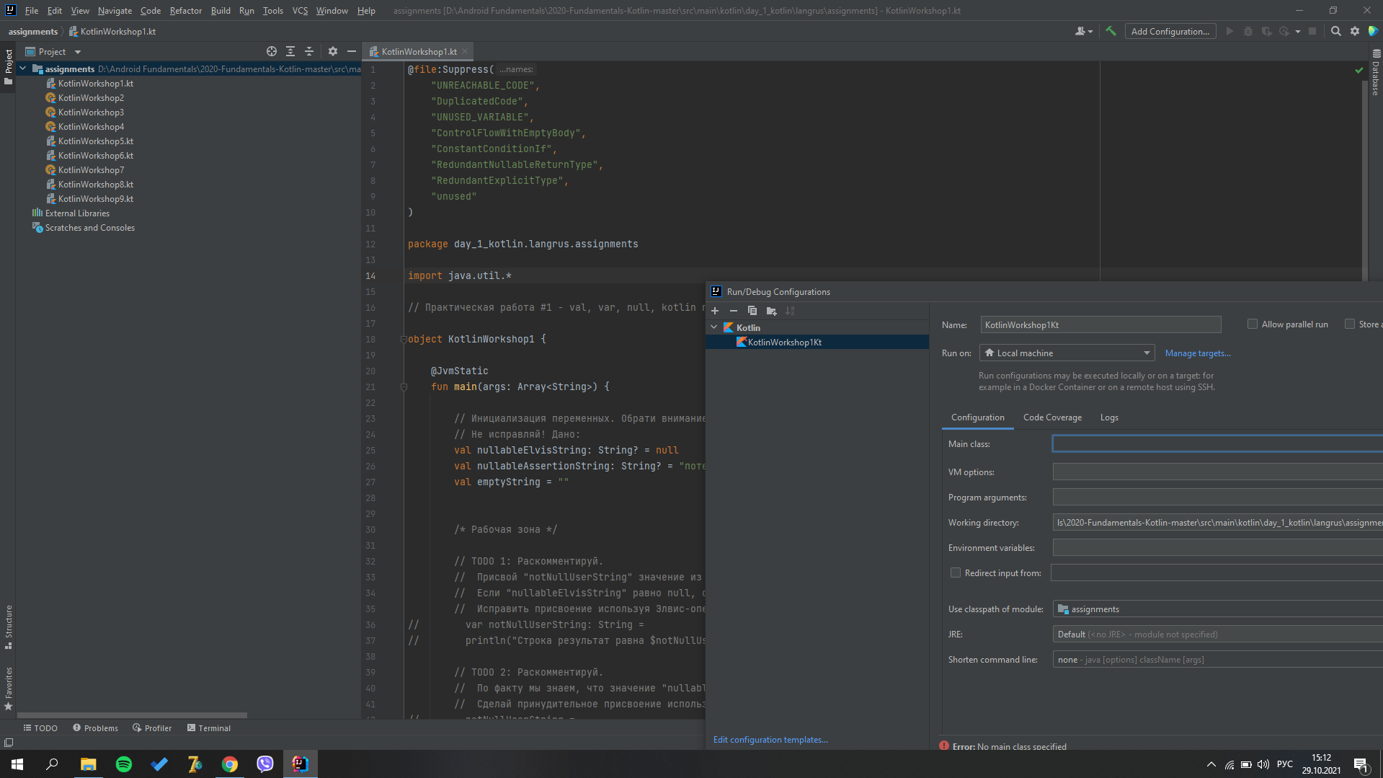
Task: Open the Profiler tool window
Action: tap(152, 728)
